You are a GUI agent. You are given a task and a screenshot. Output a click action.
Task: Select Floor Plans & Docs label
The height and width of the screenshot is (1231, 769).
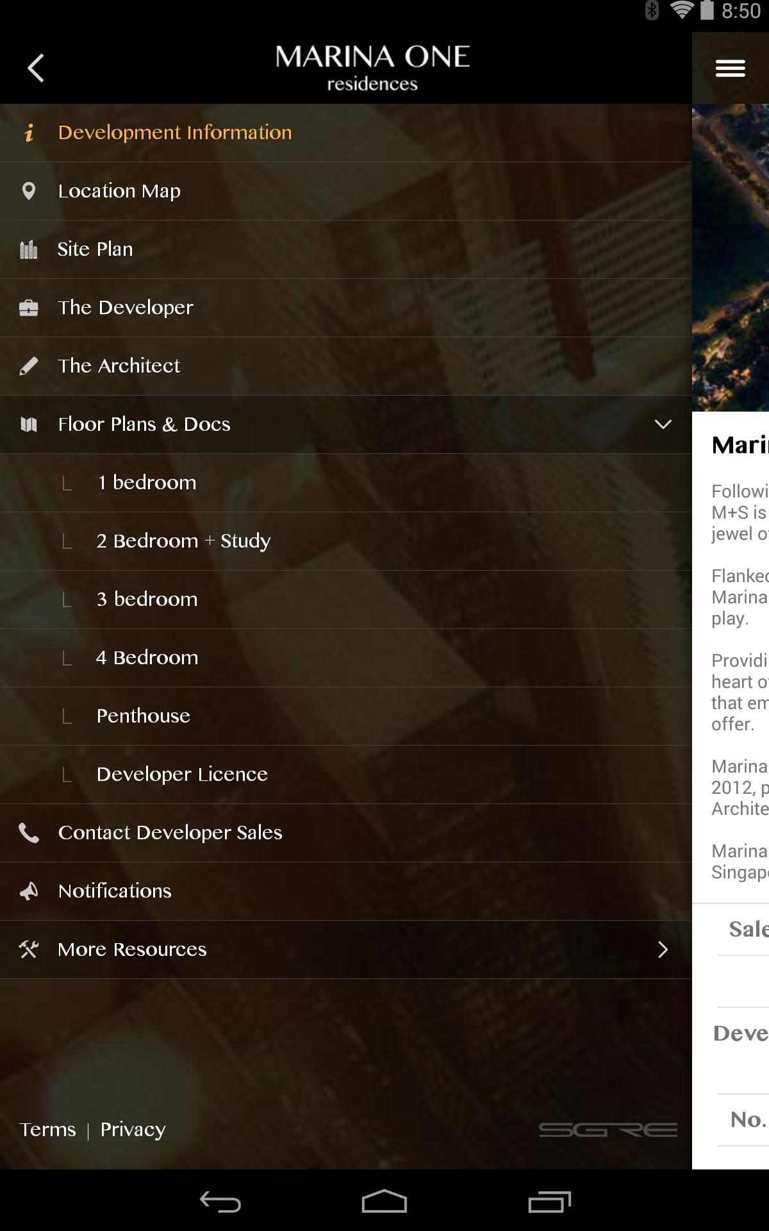click(x=144, y=424)
